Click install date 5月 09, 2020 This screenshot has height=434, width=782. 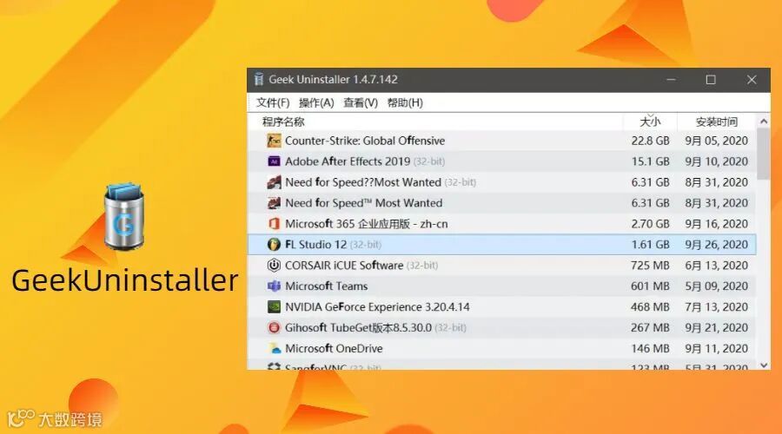[716, 286]
